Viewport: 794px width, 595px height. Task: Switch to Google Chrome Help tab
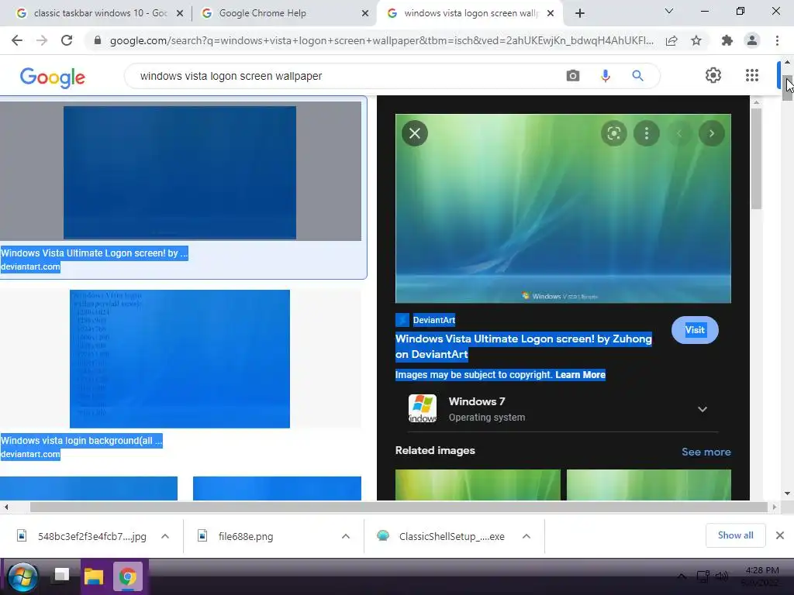284,13
